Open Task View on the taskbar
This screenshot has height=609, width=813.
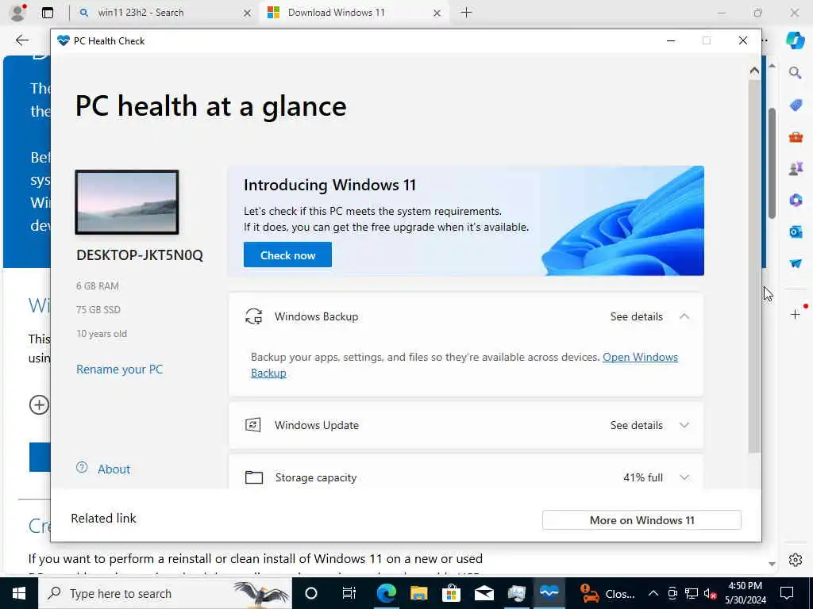click(349, 593)
